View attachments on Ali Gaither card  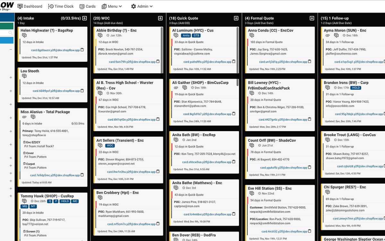tap(176, 88)
